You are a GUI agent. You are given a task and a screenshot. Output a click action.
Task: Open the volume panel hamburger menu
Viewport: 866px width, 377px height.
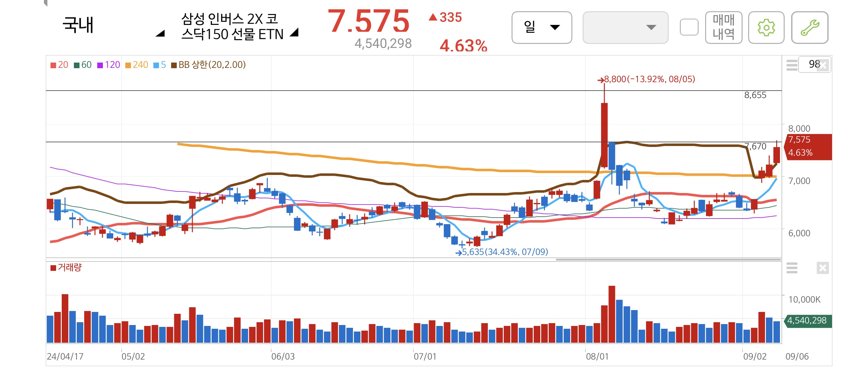pos(792,267)
